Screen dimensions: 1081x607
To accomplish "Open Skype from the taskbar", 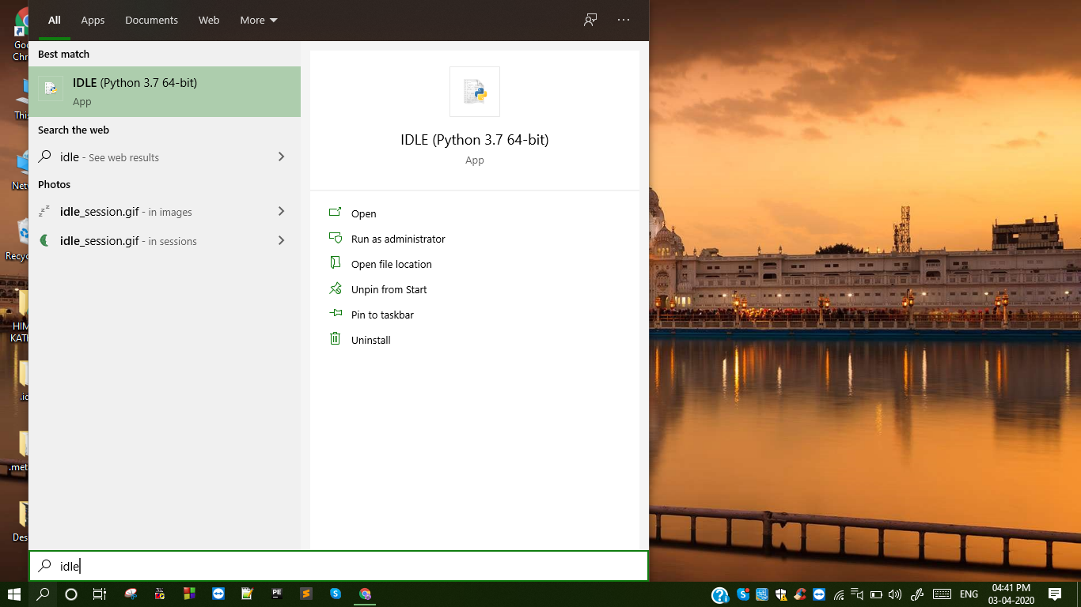I will pyautogui.click(x=336, y=594).
